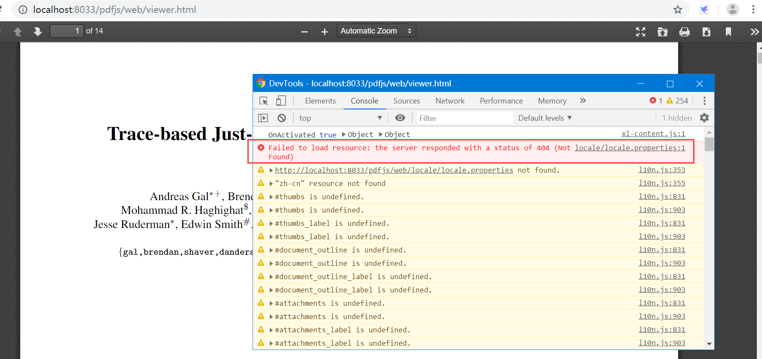
Task: Switch to the Network tab
Action: coord(450,101)
